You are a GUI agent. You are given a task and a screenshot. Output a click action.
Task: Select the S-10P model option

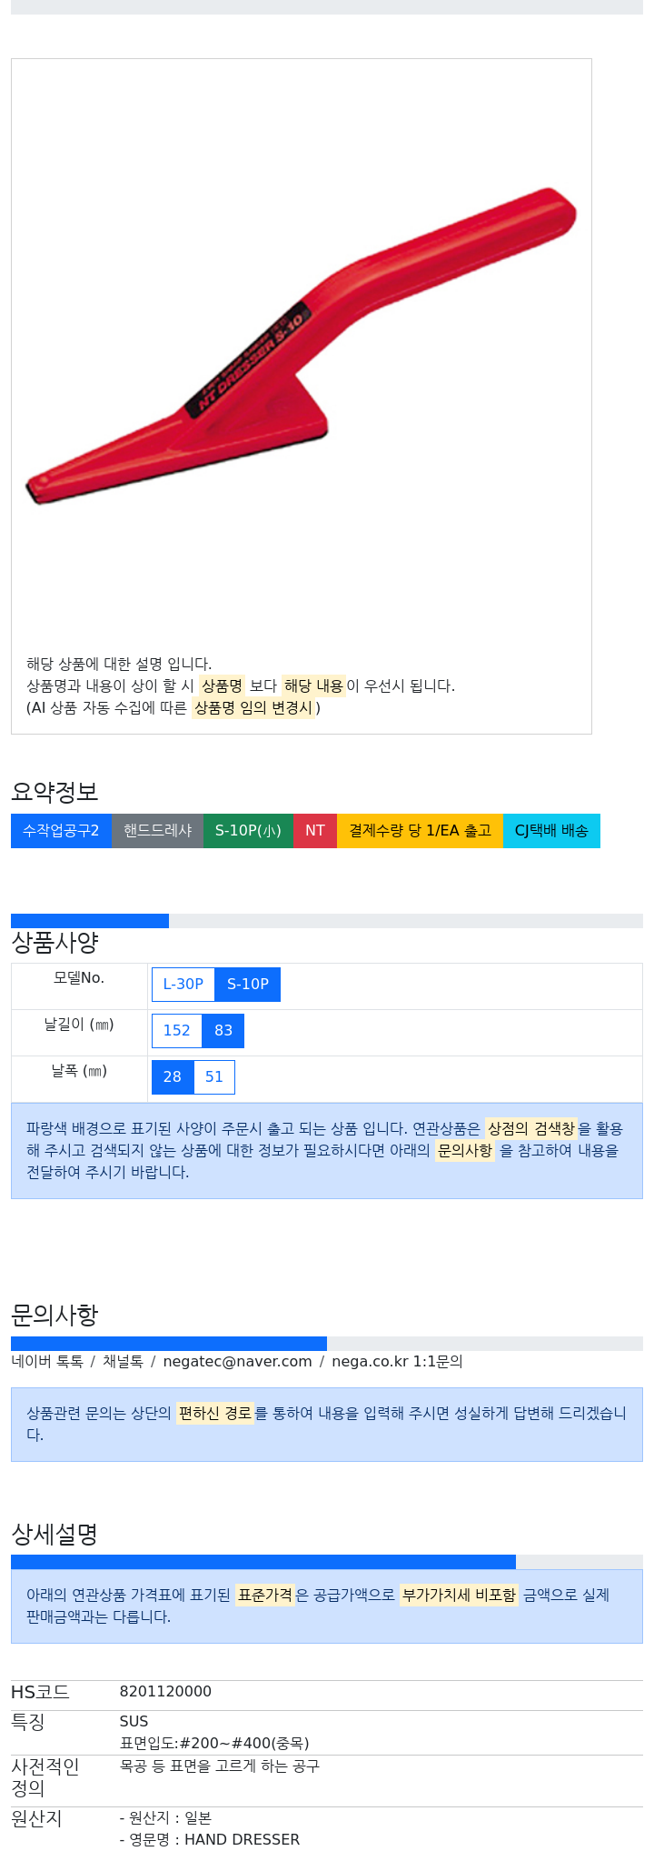tap(248, 984)
